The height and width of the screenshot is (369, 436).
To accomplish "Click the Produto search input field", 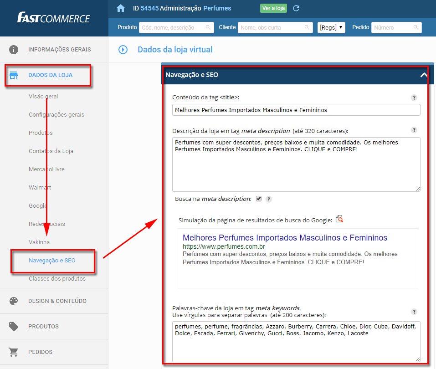I will [176, 27].
